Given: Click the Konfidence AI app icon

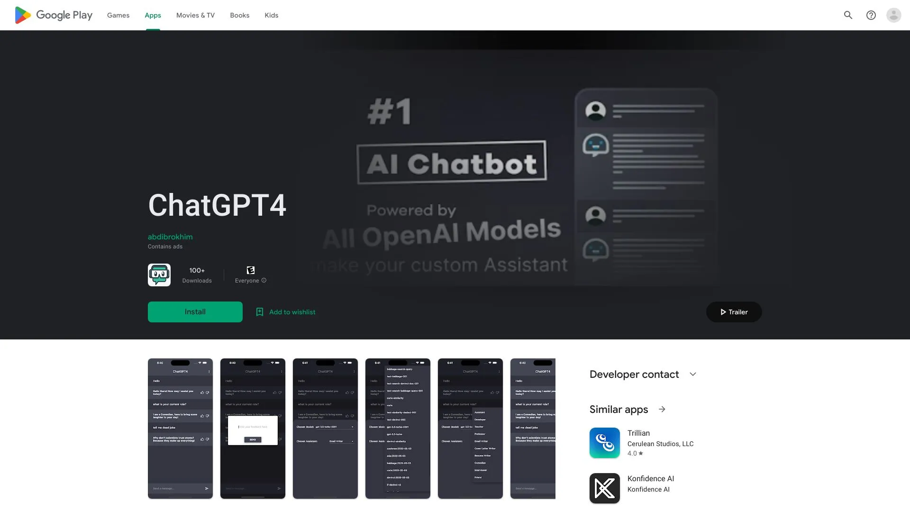Looking at the screenshot, I should 604,488.
